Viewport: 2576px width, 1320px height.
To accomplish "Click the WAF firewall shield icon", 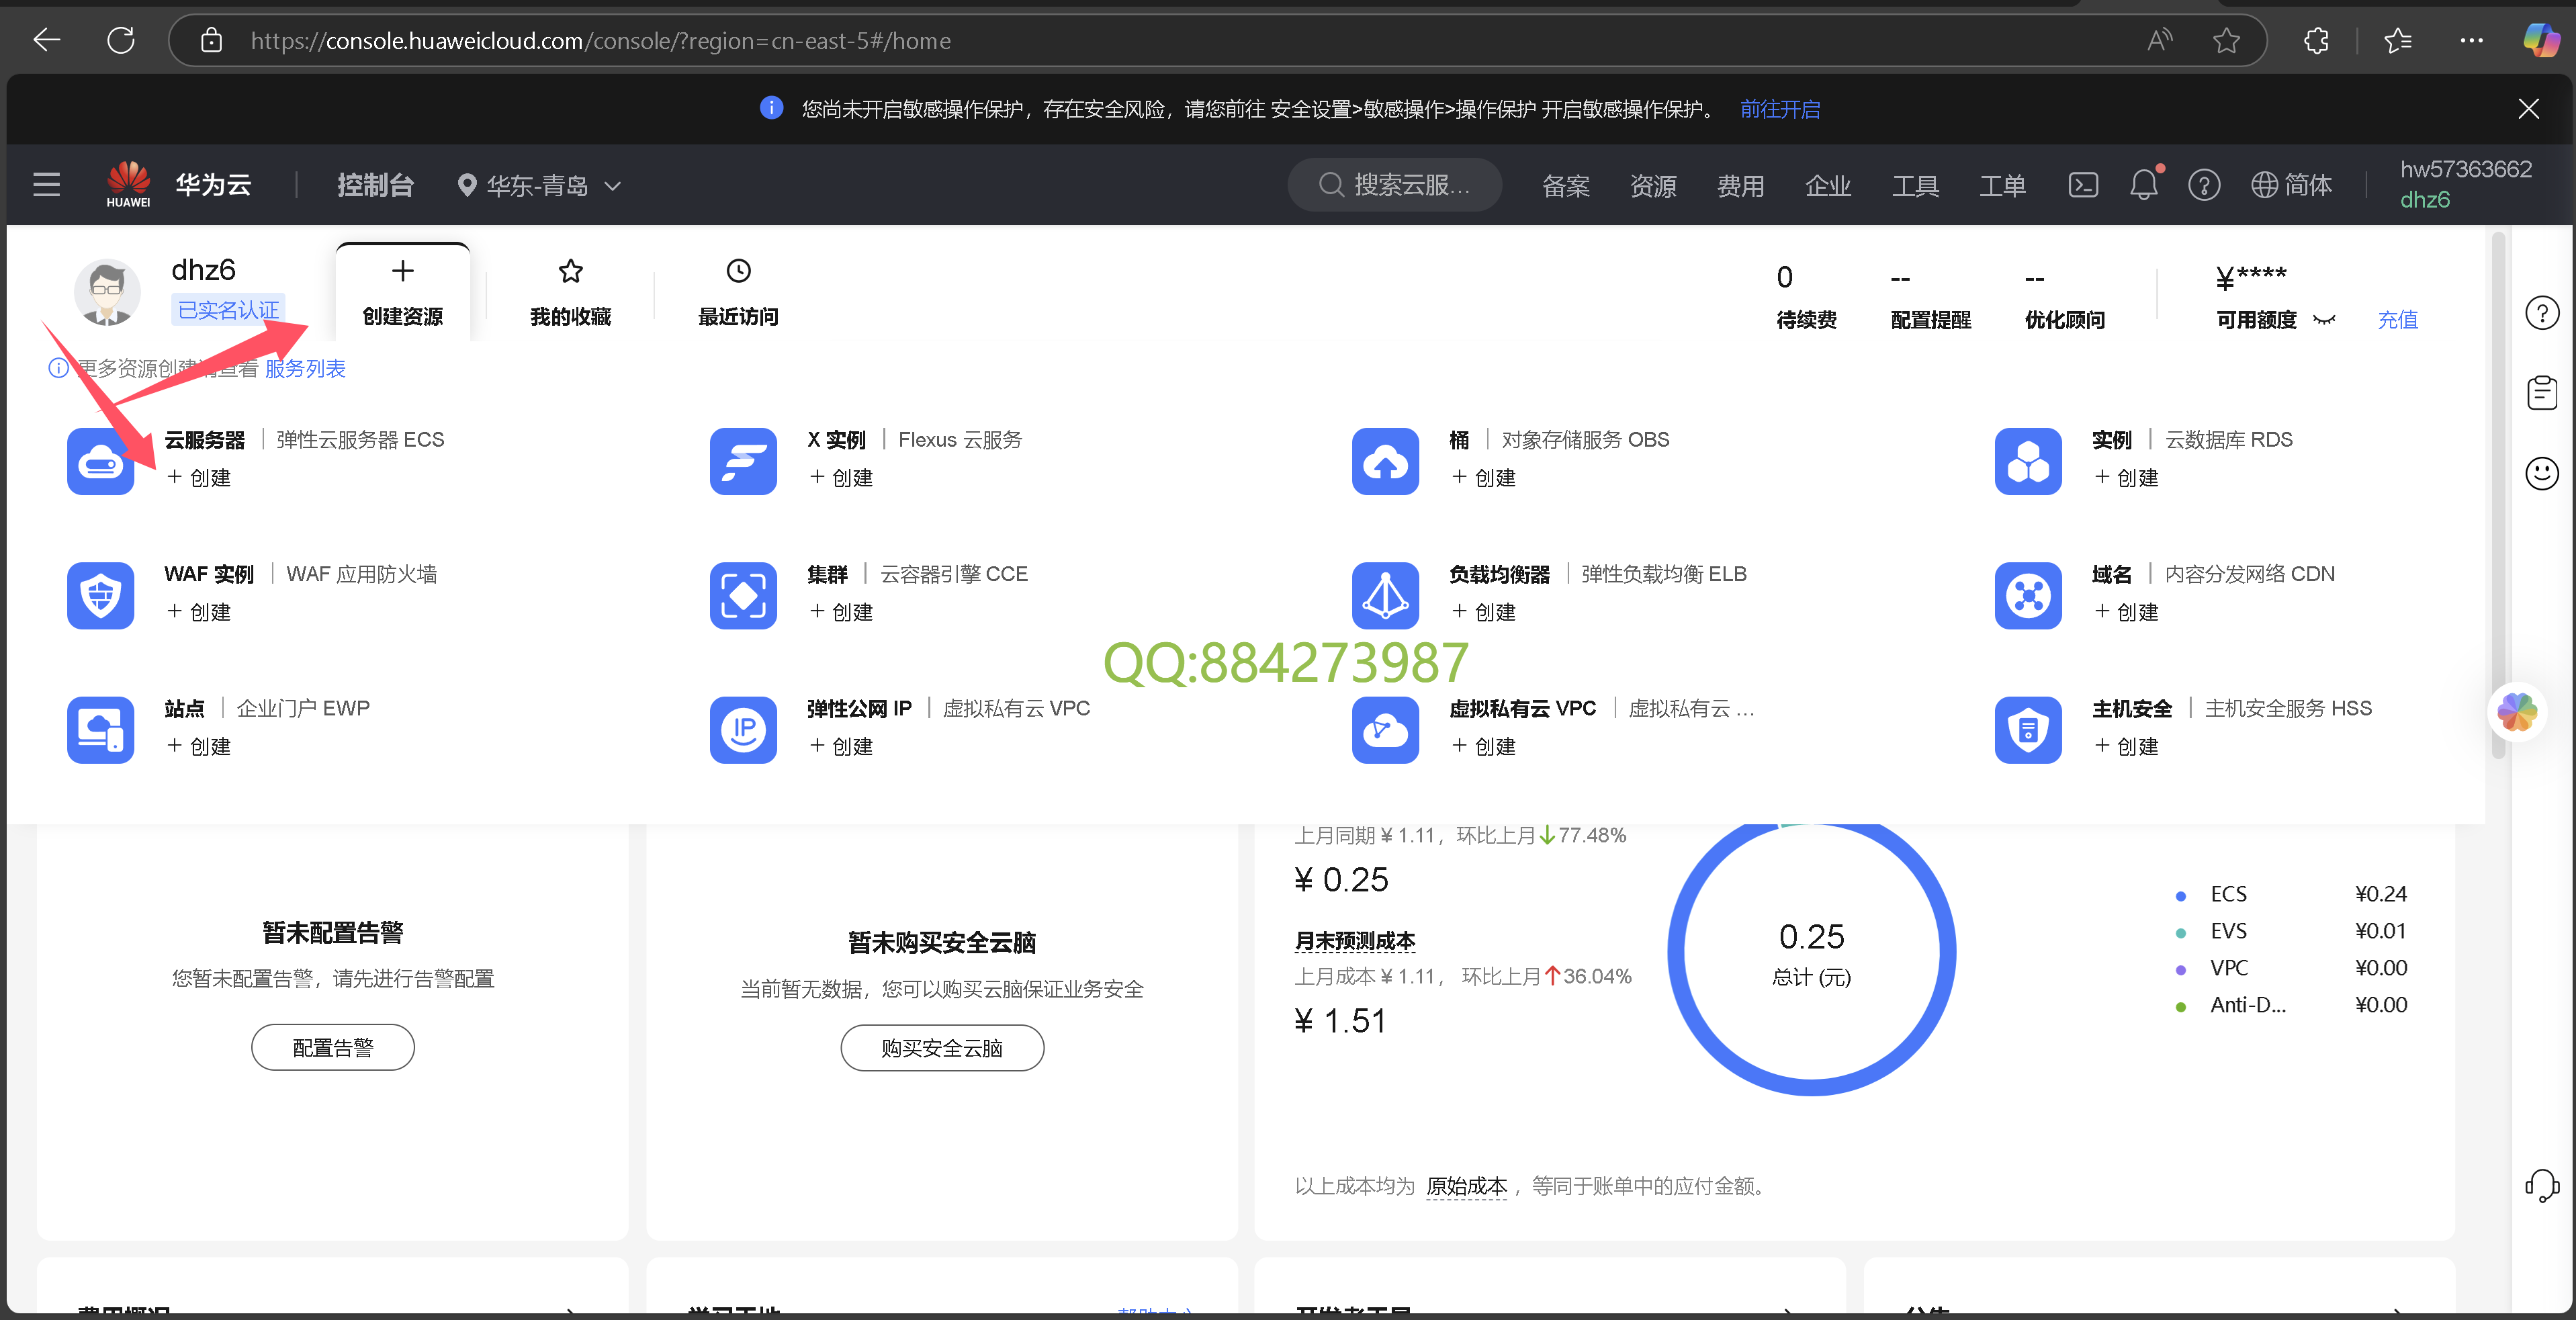I will (x=101, y=595).
